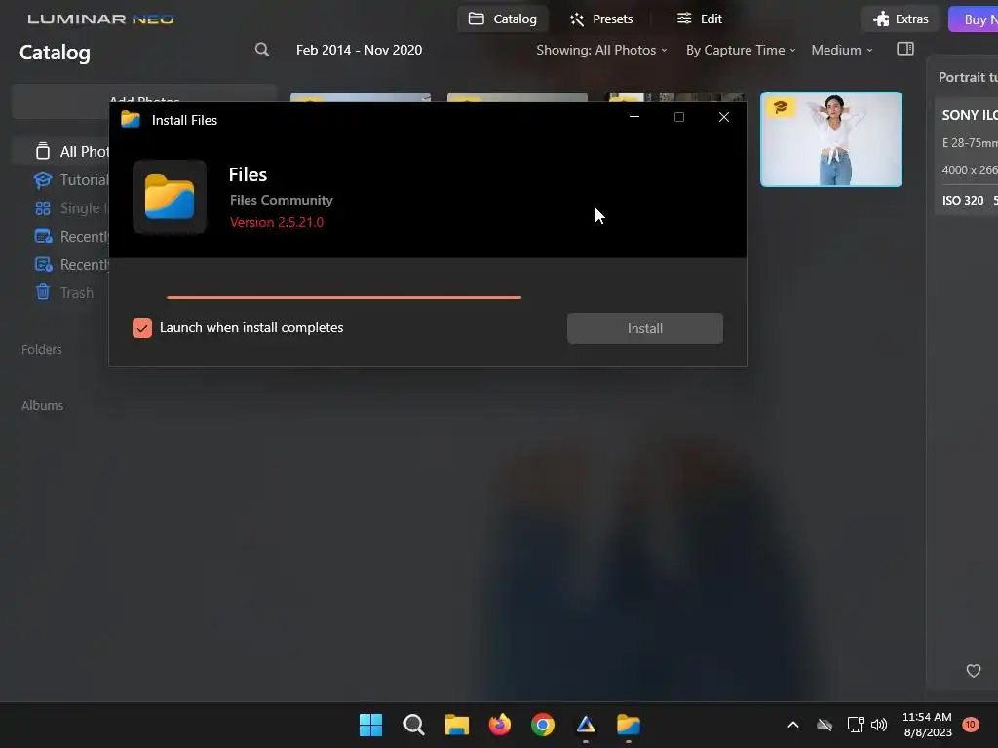Click the second Recently item icon
The width and height of the screenshot is (998, 748).
[43, 264]
